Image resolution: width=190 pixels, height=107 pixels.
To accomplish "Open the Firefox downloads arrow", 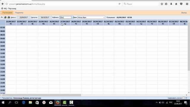I will pyautogui.click(x=171, y=4).
